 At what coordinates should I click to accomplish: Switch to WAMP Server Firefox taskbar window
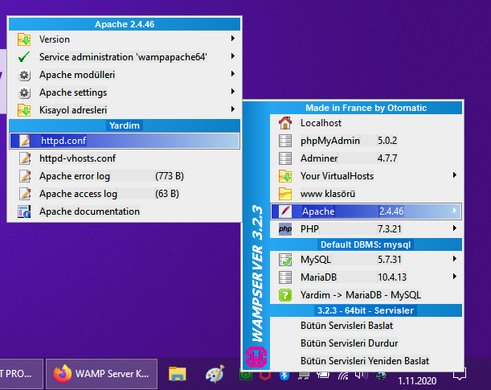(x=102, y=374)
